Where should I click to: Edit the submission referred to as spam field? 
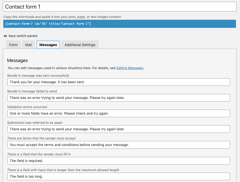tap(119, 129)
